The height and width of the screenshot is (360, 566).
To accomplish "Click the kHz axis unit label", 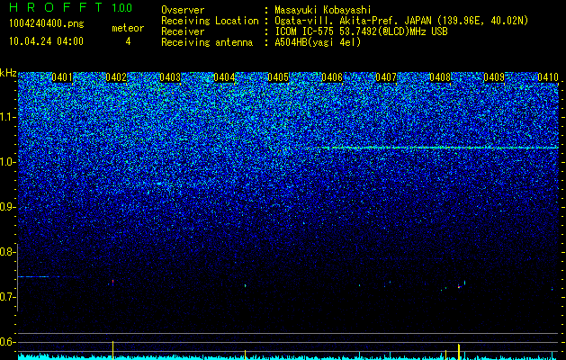I will click(x=8, y=73).
